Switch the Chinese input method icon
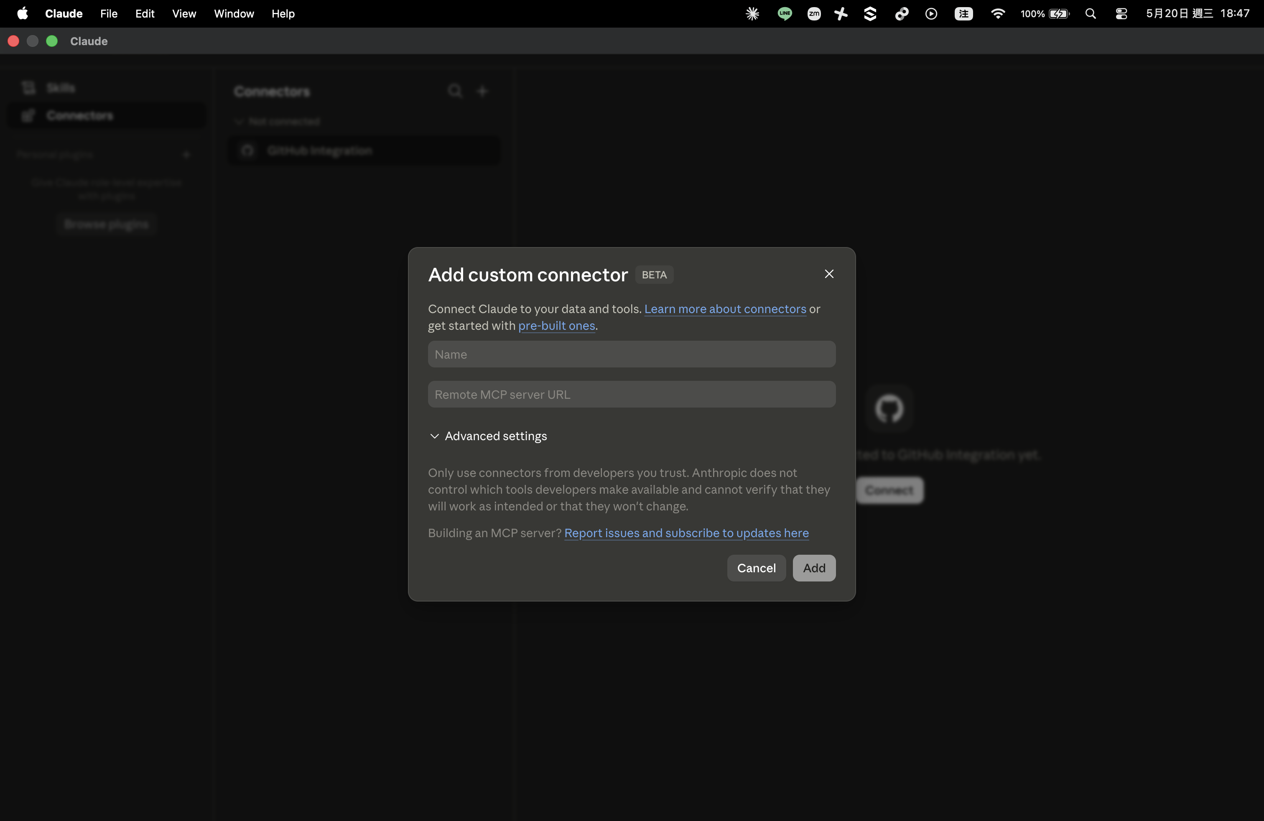The image size is (1264, 821). 963,14
